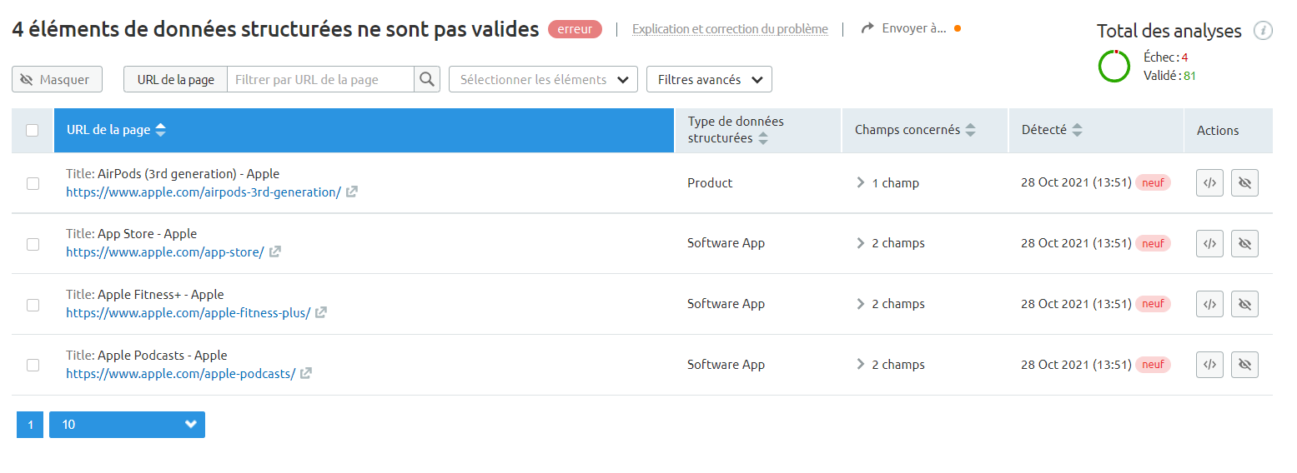The width and height of the screenshot is (1297, 473).
Task: Open code view for App Store row
Action: pos(1209,243)
